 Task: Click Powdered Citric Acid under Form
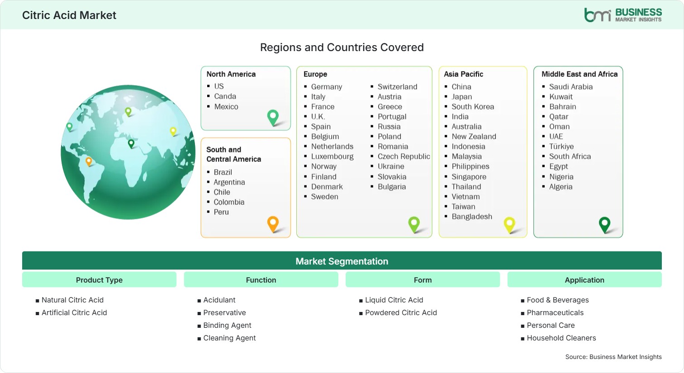(401, 312)
